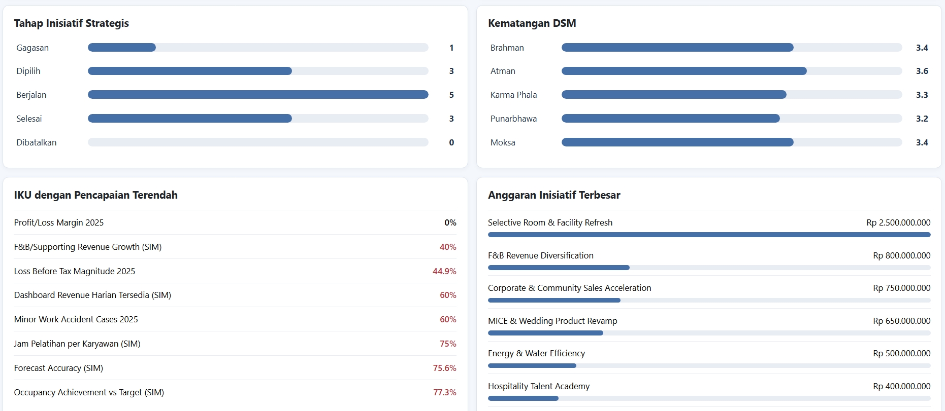Click the Dibatalkan empty bar
This screenshot has width=945, height=411.
pos(258,142)
